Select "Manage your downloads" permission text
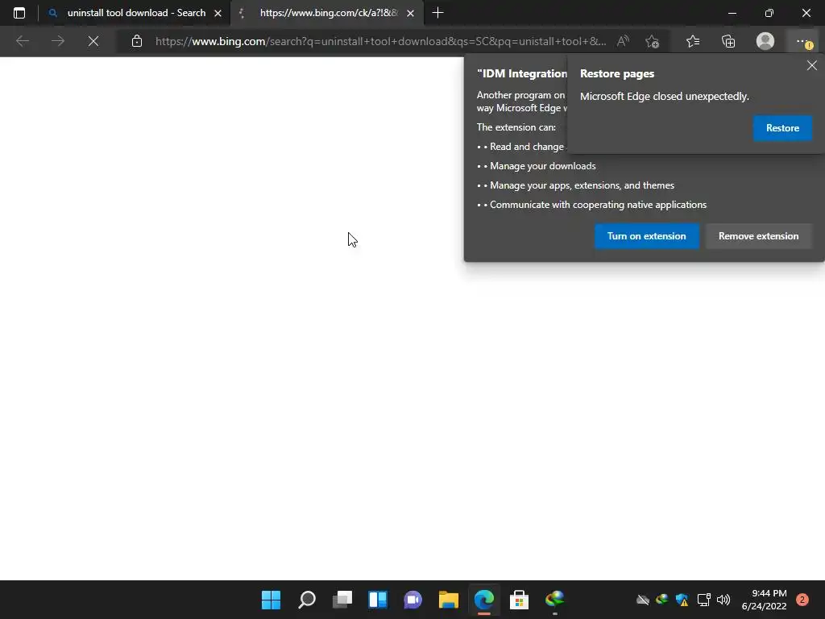The height and width of the screenshot is (619, 825). (x=543, y=166)
